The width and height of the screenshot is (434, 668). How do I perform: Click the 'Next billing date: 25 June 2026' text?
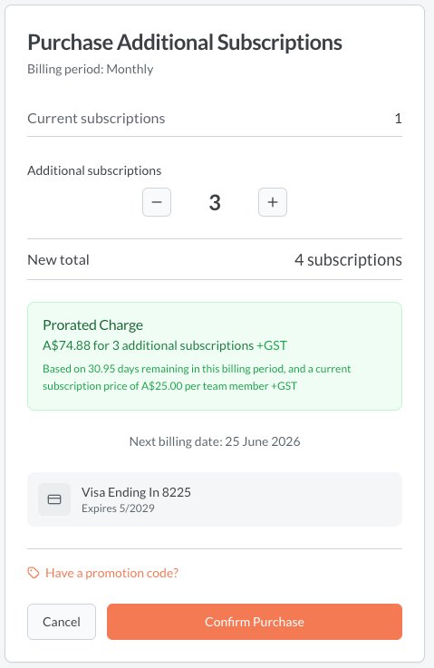coord(215,441)
